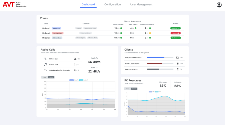The height and width of the screenshot is (125, 225).
Task: Click the 5 Intercom Clients license chip
Action: click(93, 38)
